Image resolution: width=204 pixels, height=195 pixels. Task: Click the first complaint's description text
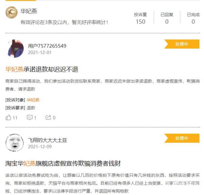tap(103, 85)
